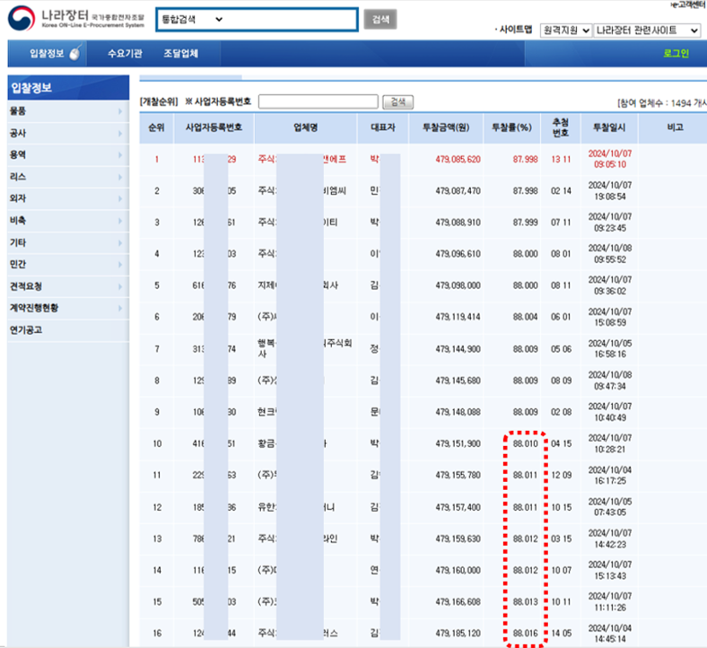Open 기타 in the sidebar
This screenshot has width=707, height=648.
[18, 242]
